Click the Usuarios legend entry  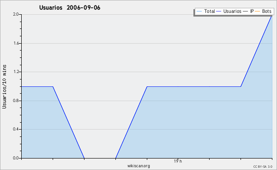pos(229,11)
